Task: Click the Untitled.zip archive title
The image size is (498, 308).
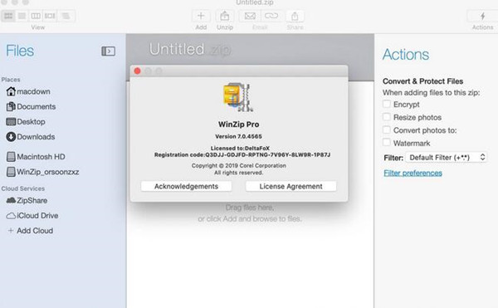Action: coord(190,50)
